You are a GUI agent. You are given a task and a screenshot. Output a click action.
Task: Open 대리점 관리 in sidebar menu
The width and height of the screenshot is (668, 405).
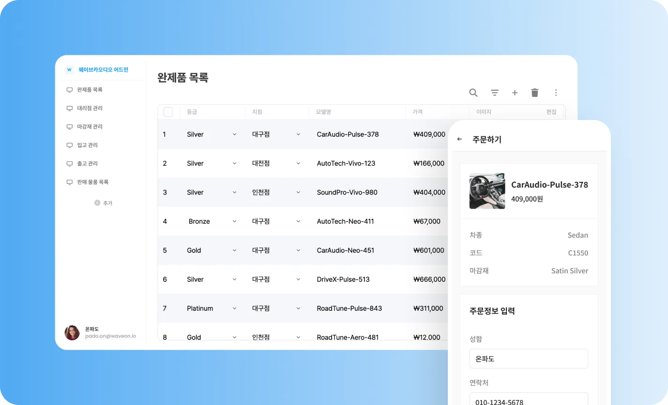tap(90, 108)
